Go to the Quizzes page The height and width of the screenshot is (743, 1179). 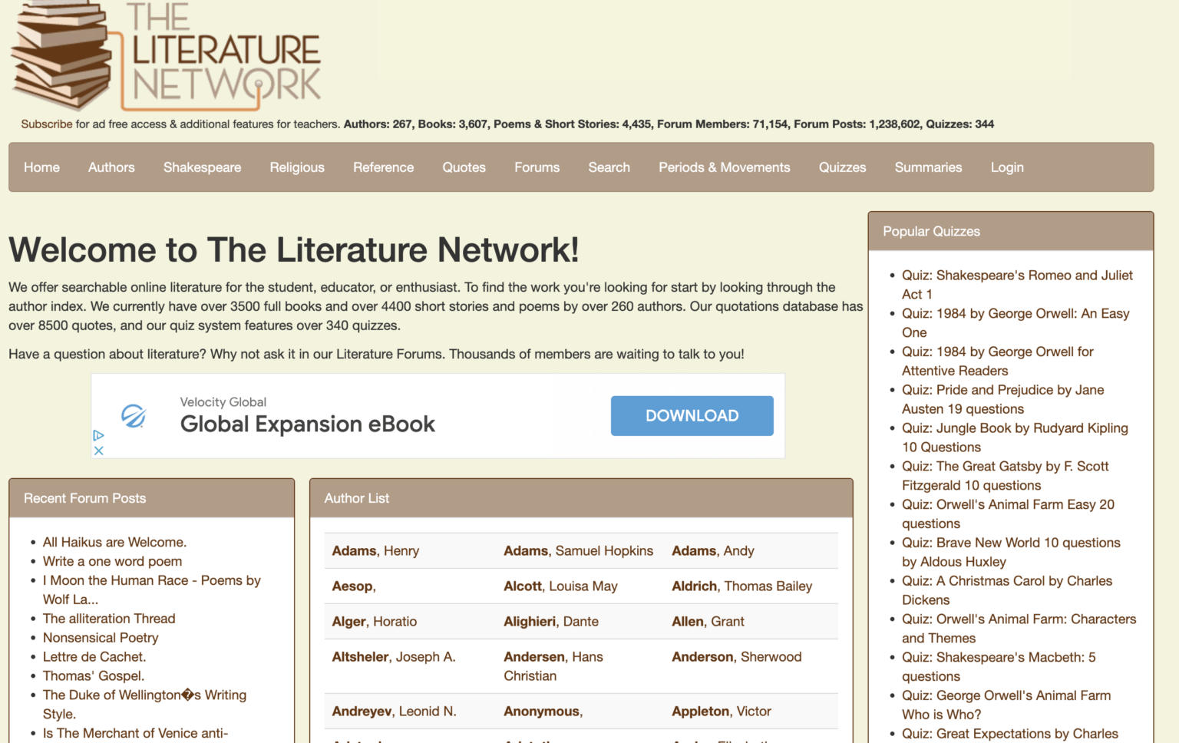(x=842, y=167)
